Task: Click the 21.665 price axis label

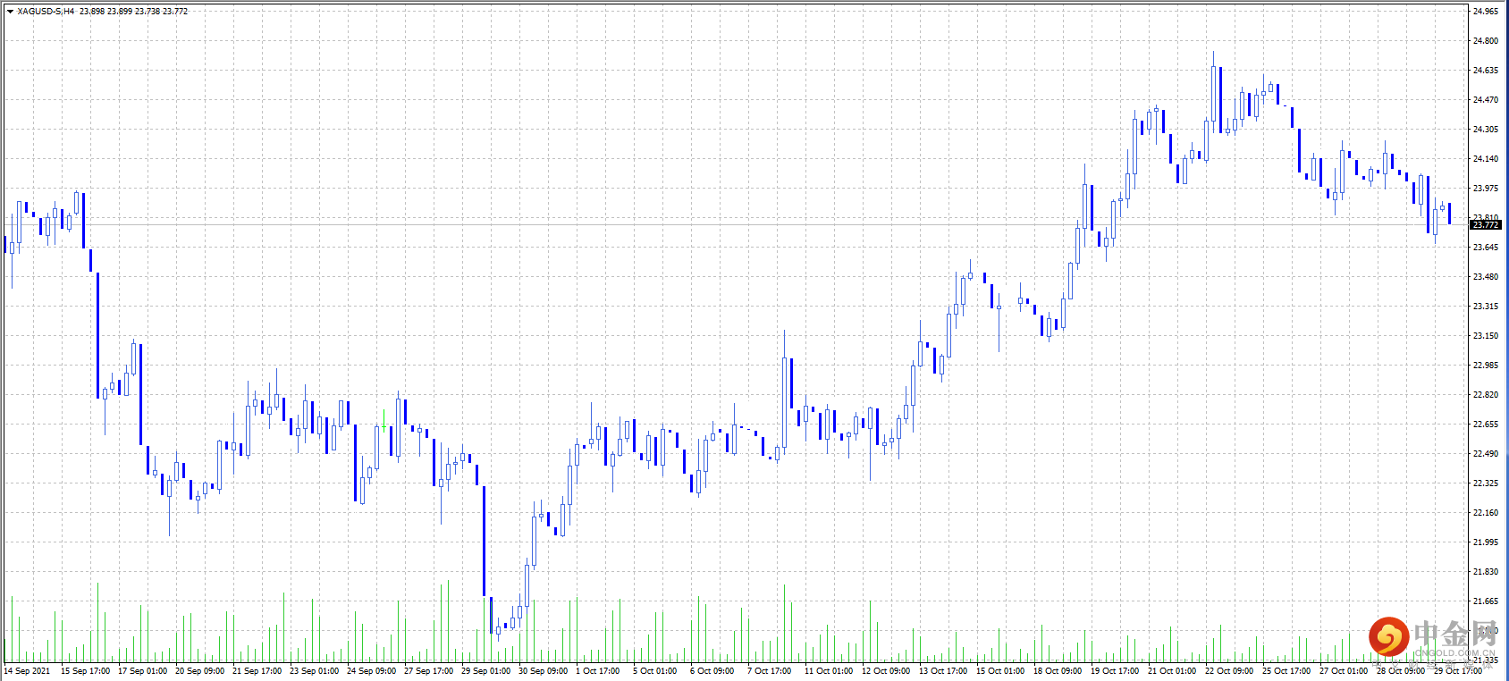Action: (x=1486, y=601)
